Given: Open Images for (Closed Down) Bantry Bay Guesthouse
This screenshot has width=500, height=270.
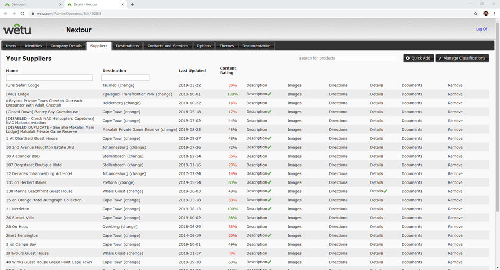Looking at the screenshot, I should tap(294, 112).
